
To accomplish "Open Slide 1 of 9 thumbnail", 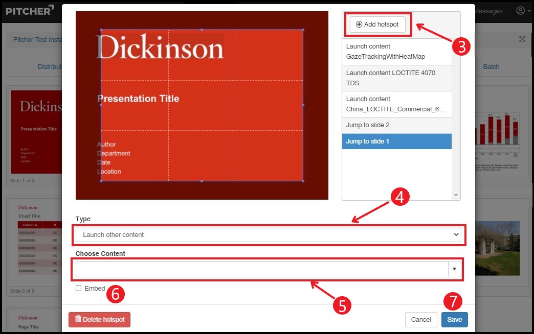I will (x=36, y=133).
